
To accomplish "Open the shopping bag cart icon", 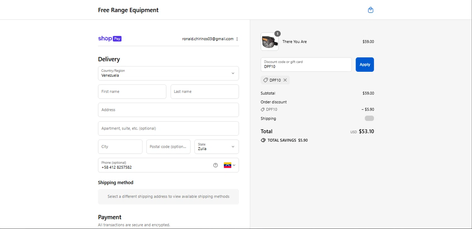I will (371, 10).
